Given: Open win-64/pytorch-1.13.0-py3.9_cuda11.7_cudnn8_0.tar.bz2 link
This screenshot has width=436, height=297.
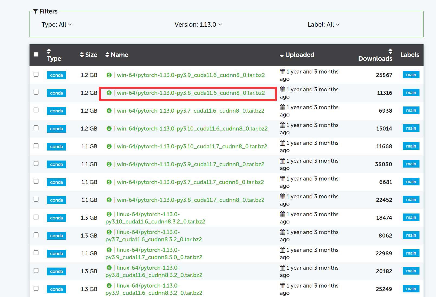Looking at the screenshot, I should (x=191, y=164).
